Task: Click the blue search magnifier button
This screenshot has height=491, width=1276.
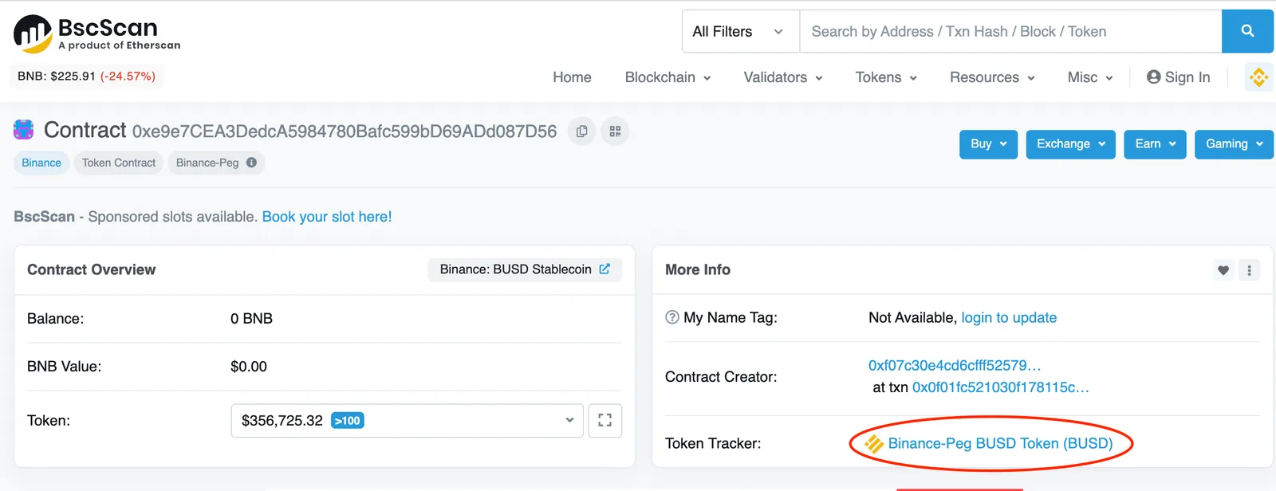Action: (x=1247, y=31)
